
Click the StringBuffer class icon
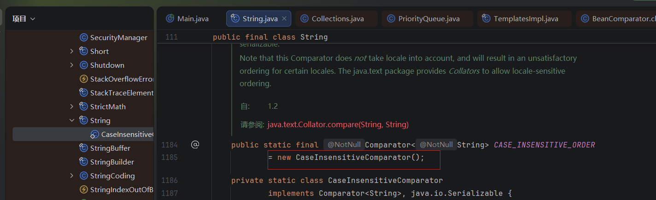pyautogui.click(x=83, y=148)
